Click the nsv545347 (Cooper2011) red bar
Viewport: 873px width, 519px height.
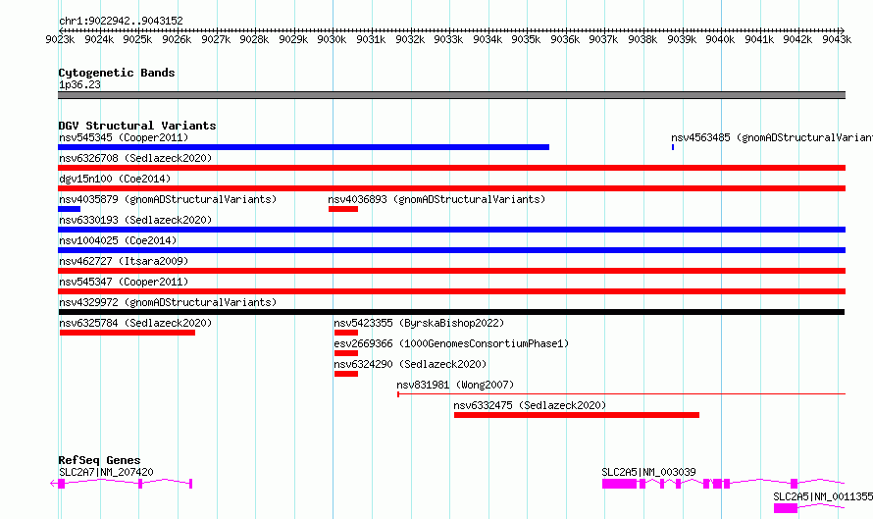pyautogui.click(x=451, y=291)
